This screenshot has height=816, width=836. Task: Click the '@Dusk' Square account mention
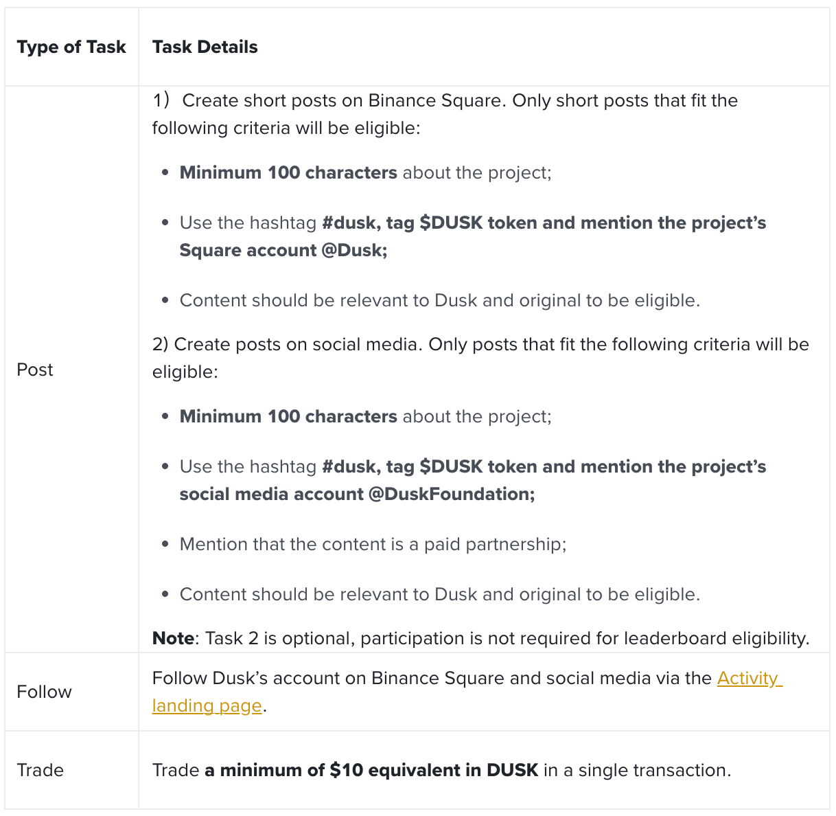[x=354, y=250]
